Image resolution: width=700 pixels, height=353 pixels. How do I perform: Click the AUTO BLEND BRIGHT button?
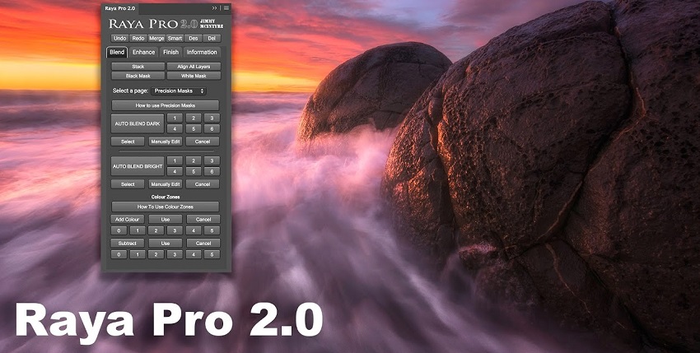pos(138,166)
